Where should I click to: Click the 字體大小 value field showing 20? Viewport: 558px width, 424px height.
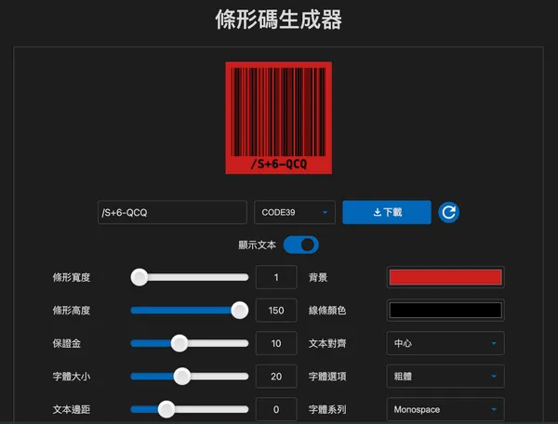pos(276,377)
